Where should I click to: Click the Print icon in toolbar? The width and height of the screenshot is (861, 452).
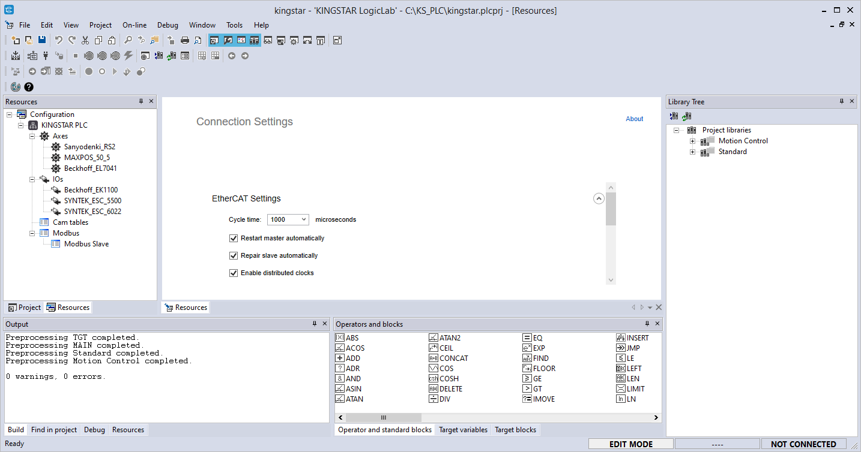point(185,40)
